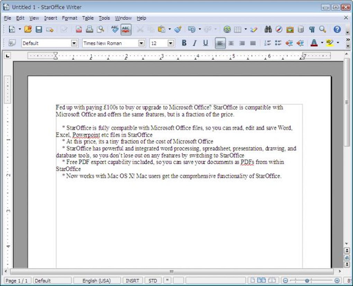Open the Table menu
This screenshot has height=286, width=353.
tap(88, 18)
